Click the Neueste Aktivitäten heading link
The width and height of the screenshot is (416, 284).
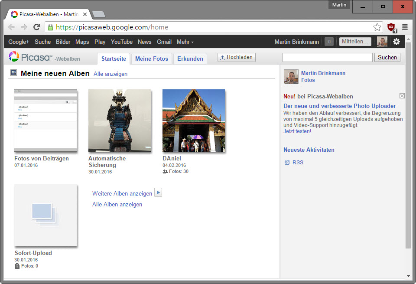click(x=309, y=150)
